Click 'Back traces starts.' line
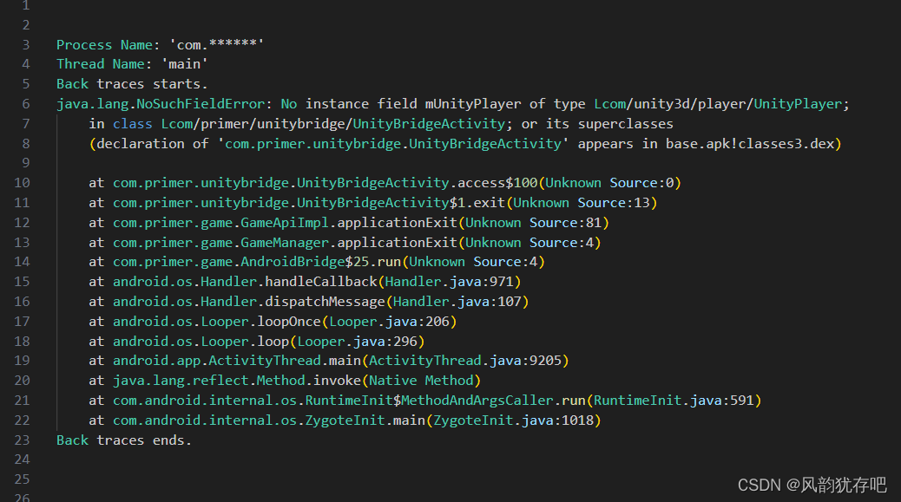This screenshot has height=502, width=901. [132, 84]
